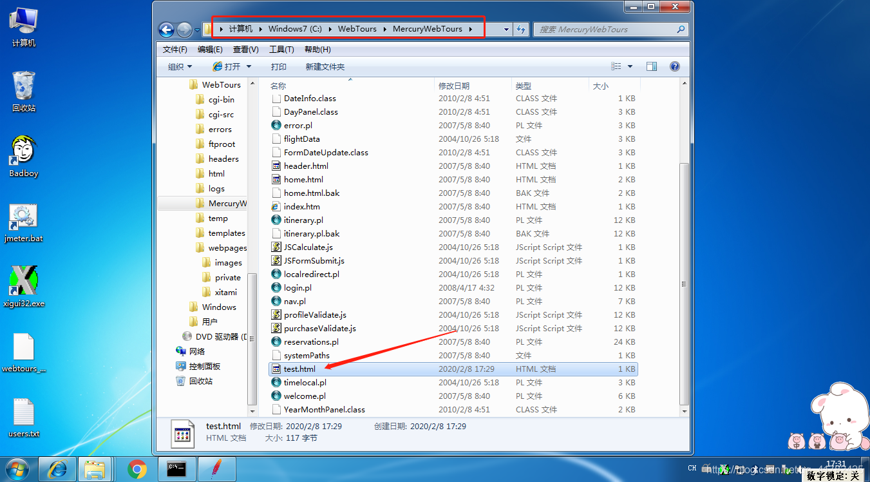The image size is (870, 482).
Task: Open the Computer desktop icon
Action: (x=24, y=26)
